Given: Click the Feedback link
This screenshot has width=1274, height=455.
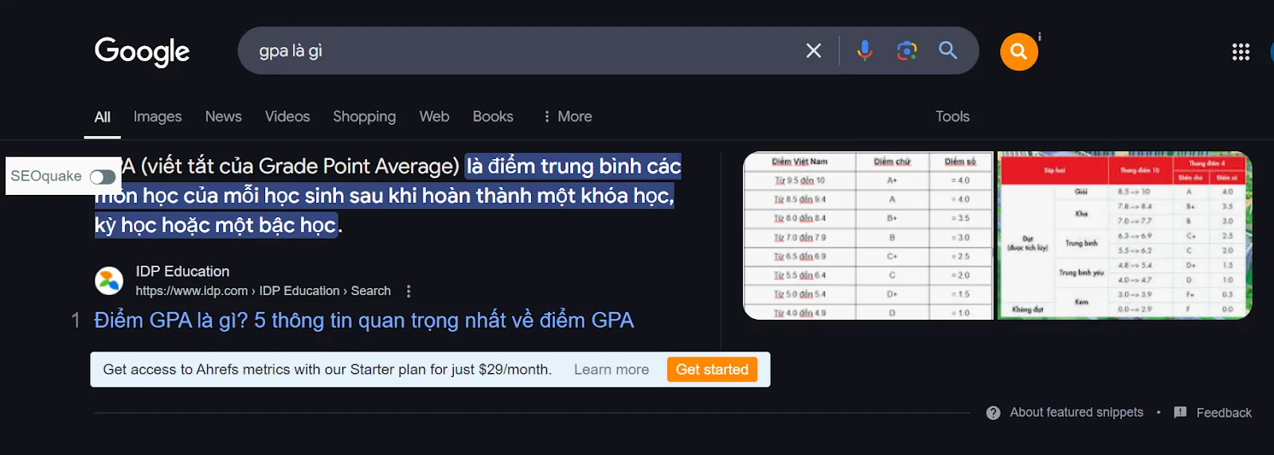Looking at the screenshot, I should point(1224,413).
